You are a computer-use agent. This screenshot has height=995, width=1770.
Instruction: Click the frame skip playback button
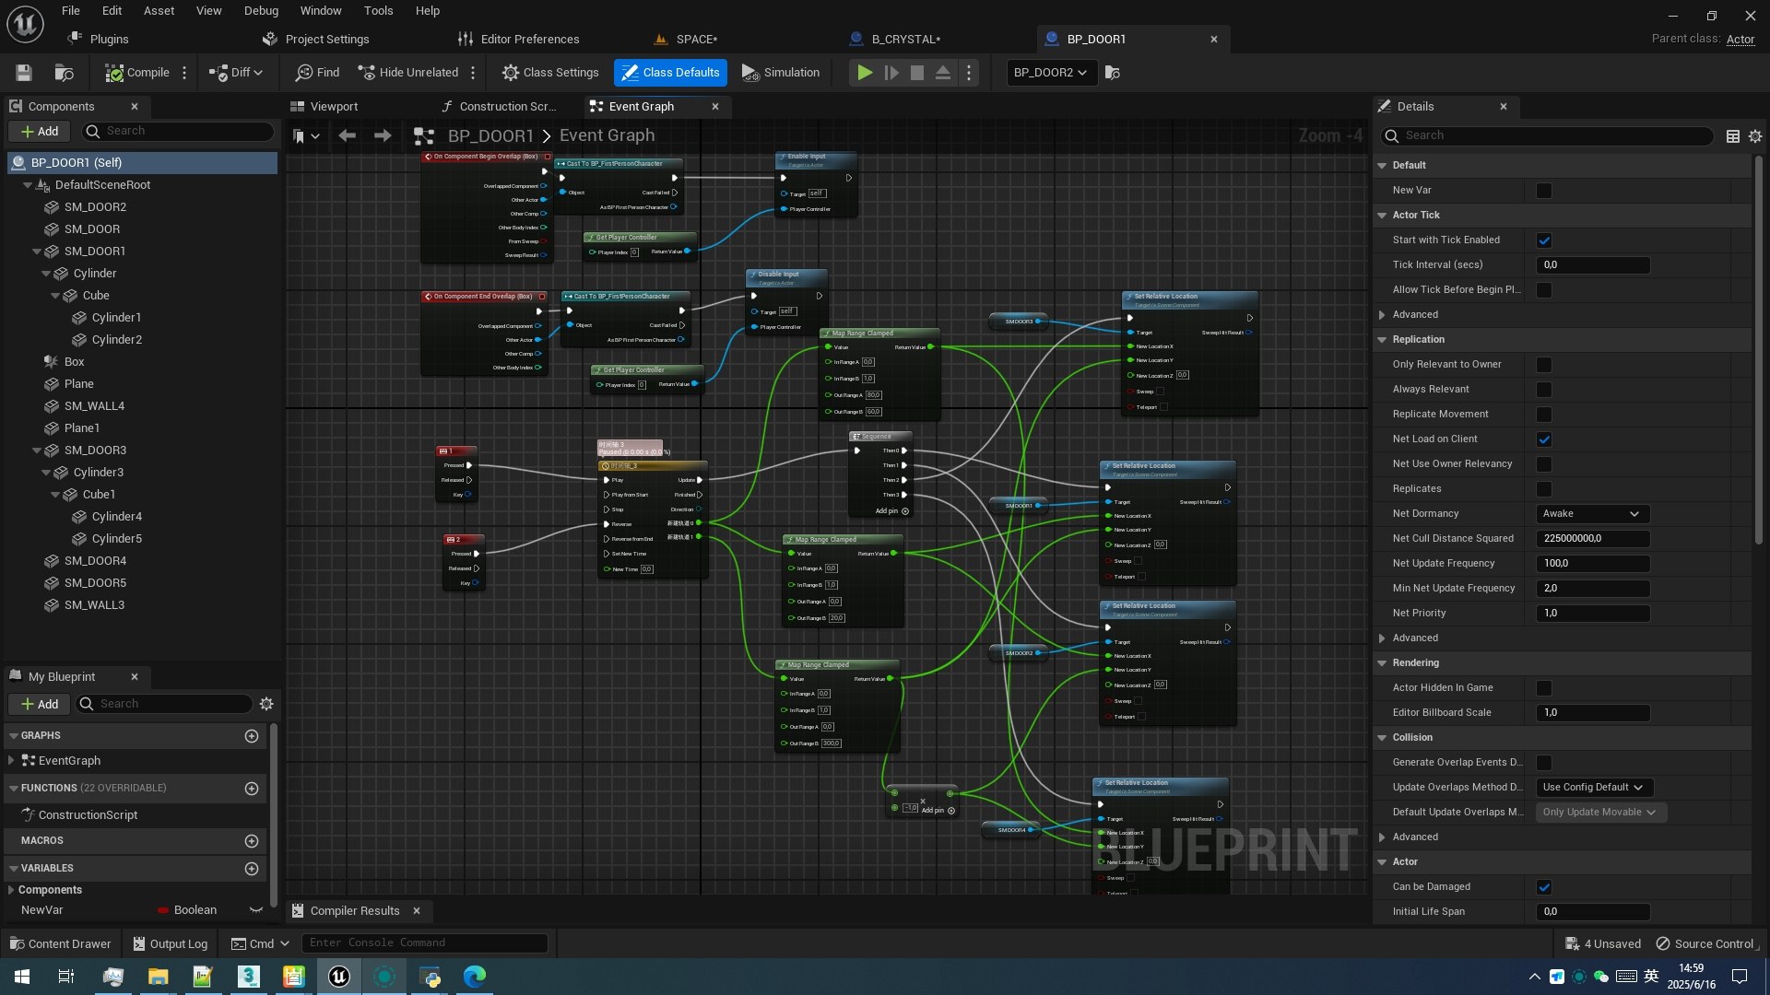pos(891,73)
